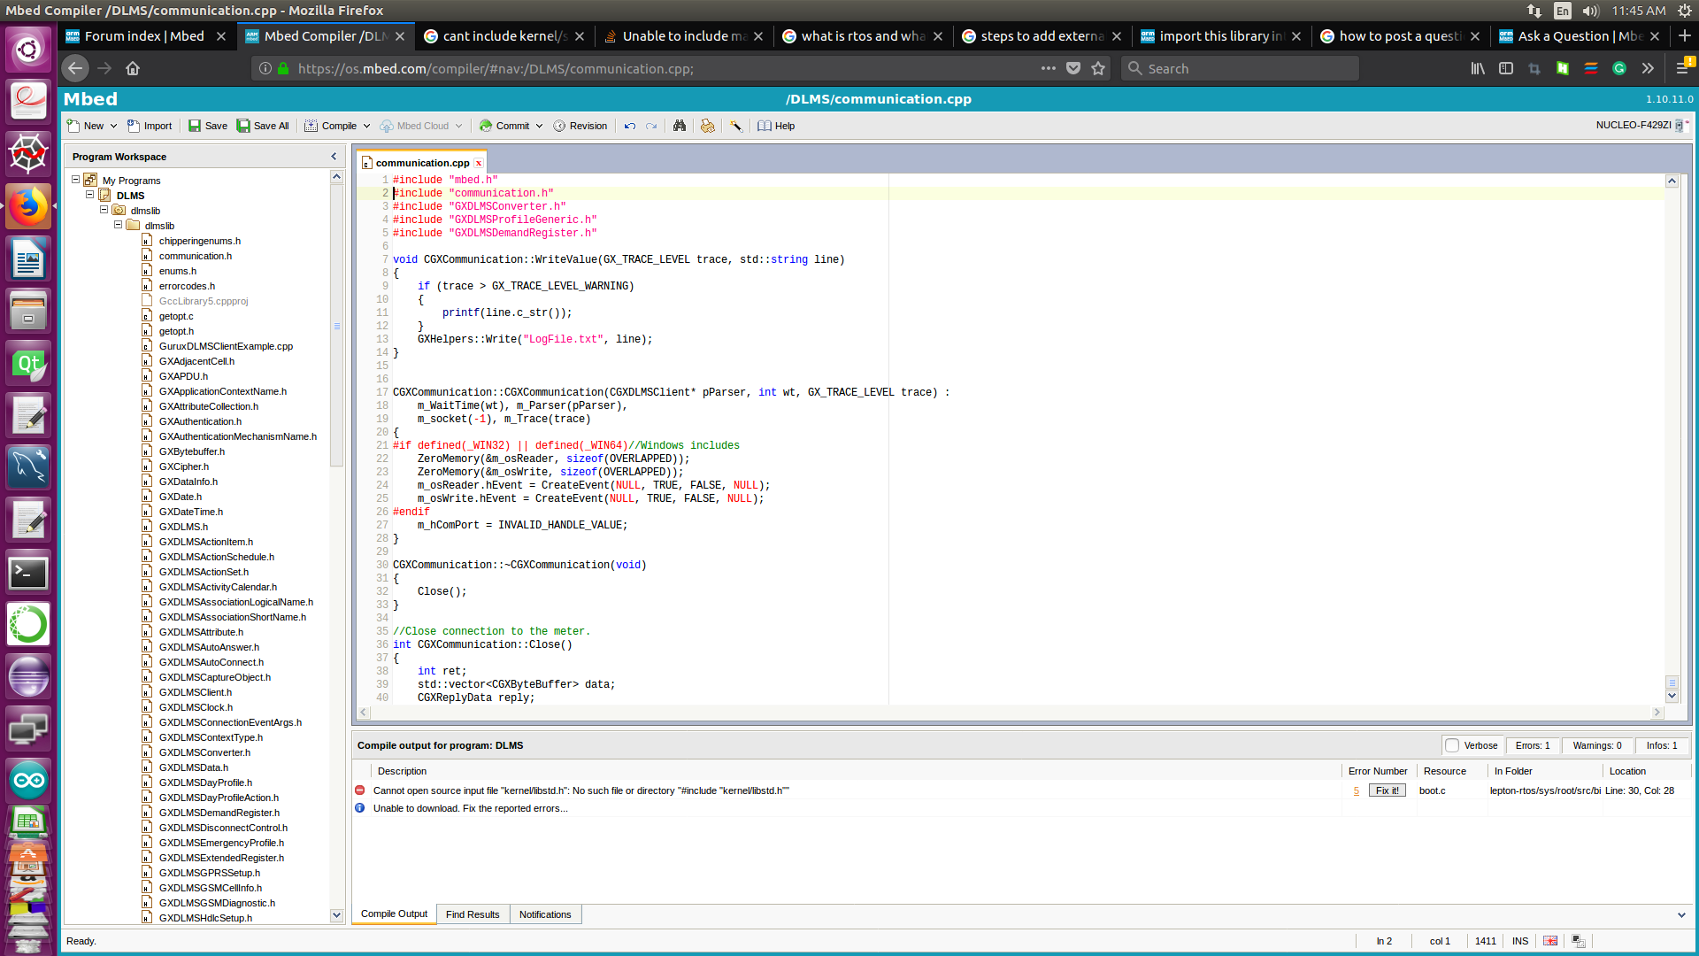The image size is (1699, 956).
Task: Open the Help book icon
Action: pyautogui.click(x=765, y=126)
